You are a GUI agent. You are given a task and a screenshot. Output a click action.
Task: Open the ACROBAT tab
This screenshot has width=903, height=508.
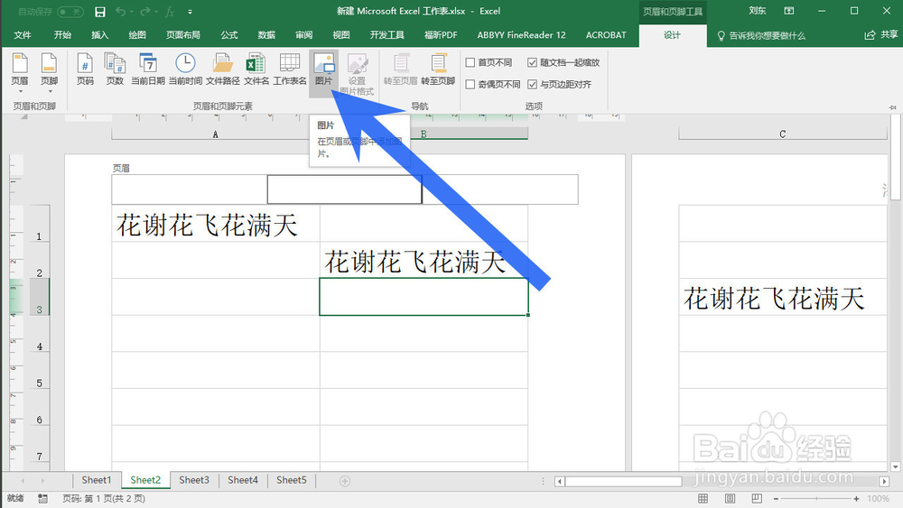pos(606,35)
